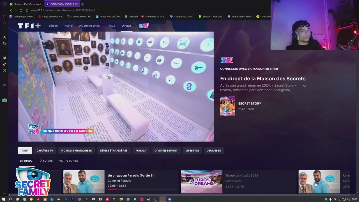Select the CHAÎNES TV filter chip
The width and height of the screenshot is (359, 202).
(45, 151)
